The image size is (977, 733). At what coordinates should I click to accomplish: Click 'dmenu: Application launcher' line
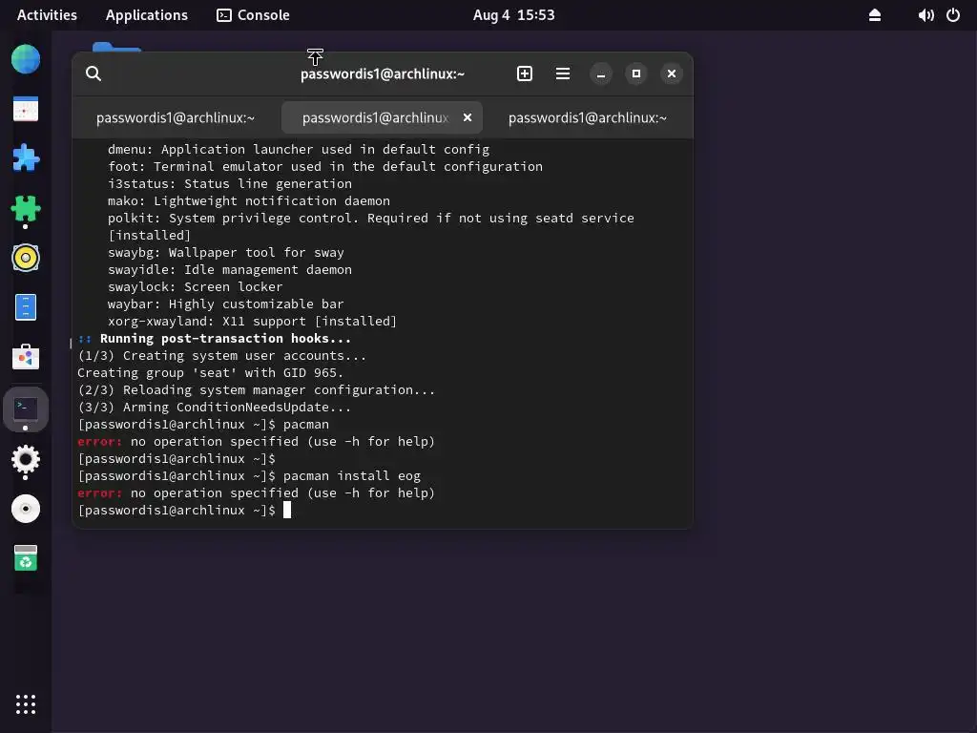coord(299,150)
